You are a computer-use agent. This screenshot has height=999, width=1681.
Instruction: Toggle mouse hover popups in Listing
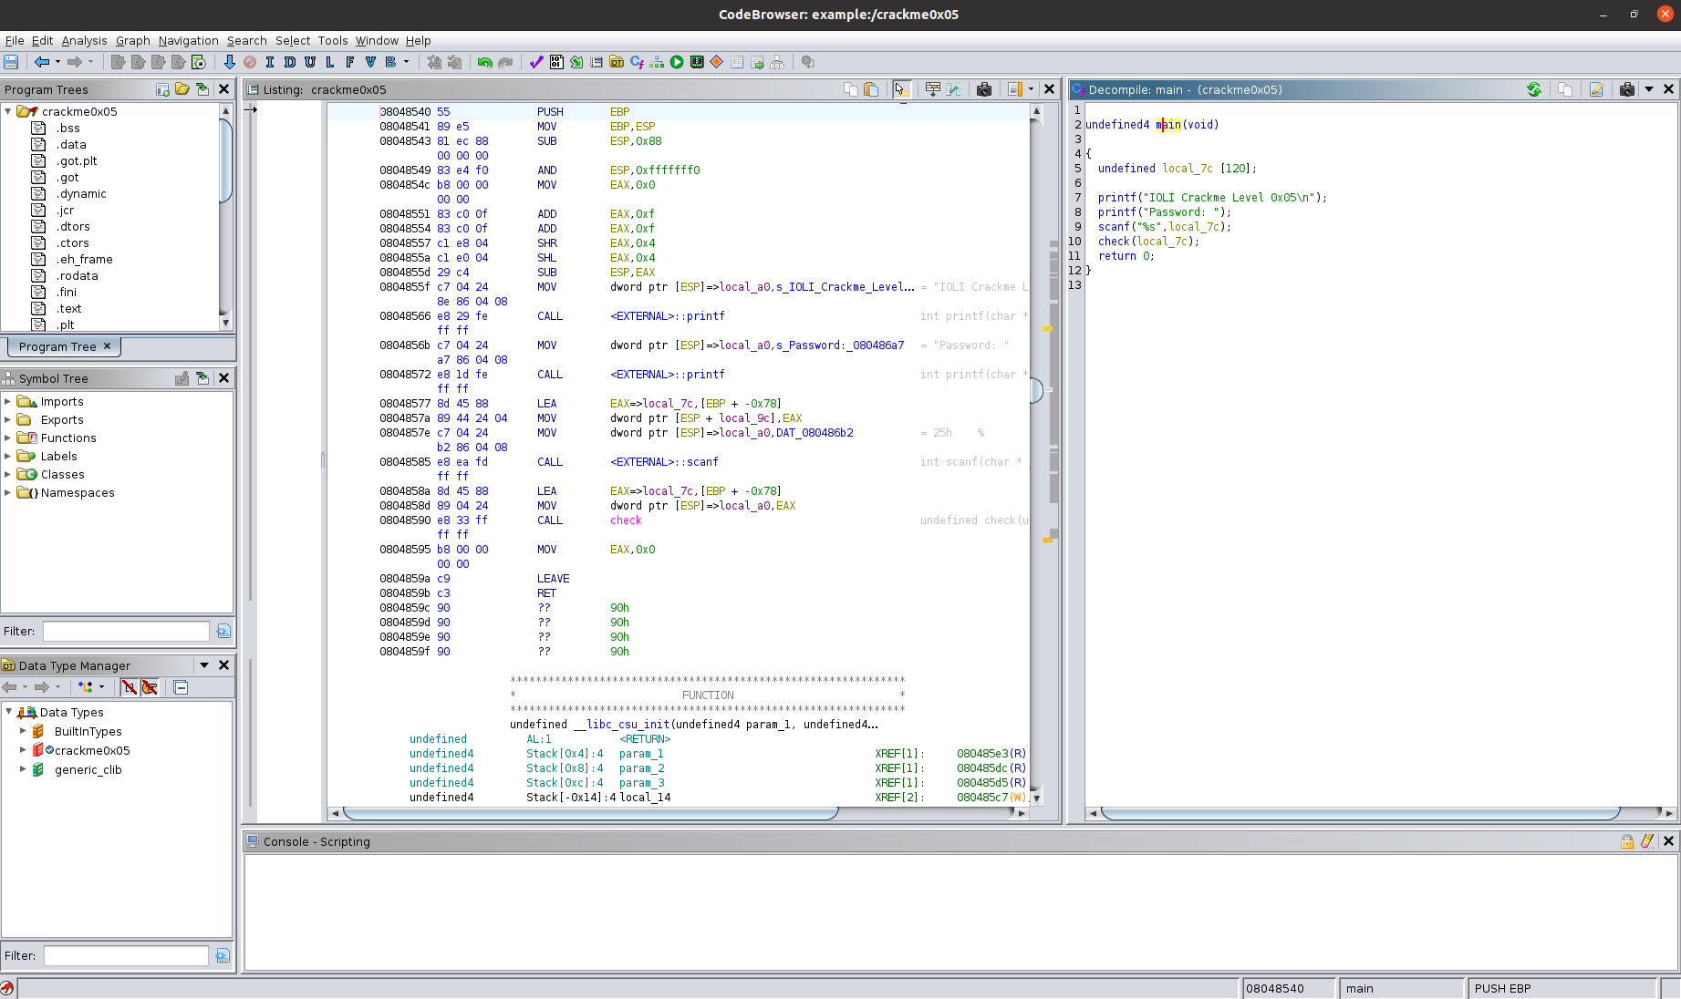pos(901,89)
